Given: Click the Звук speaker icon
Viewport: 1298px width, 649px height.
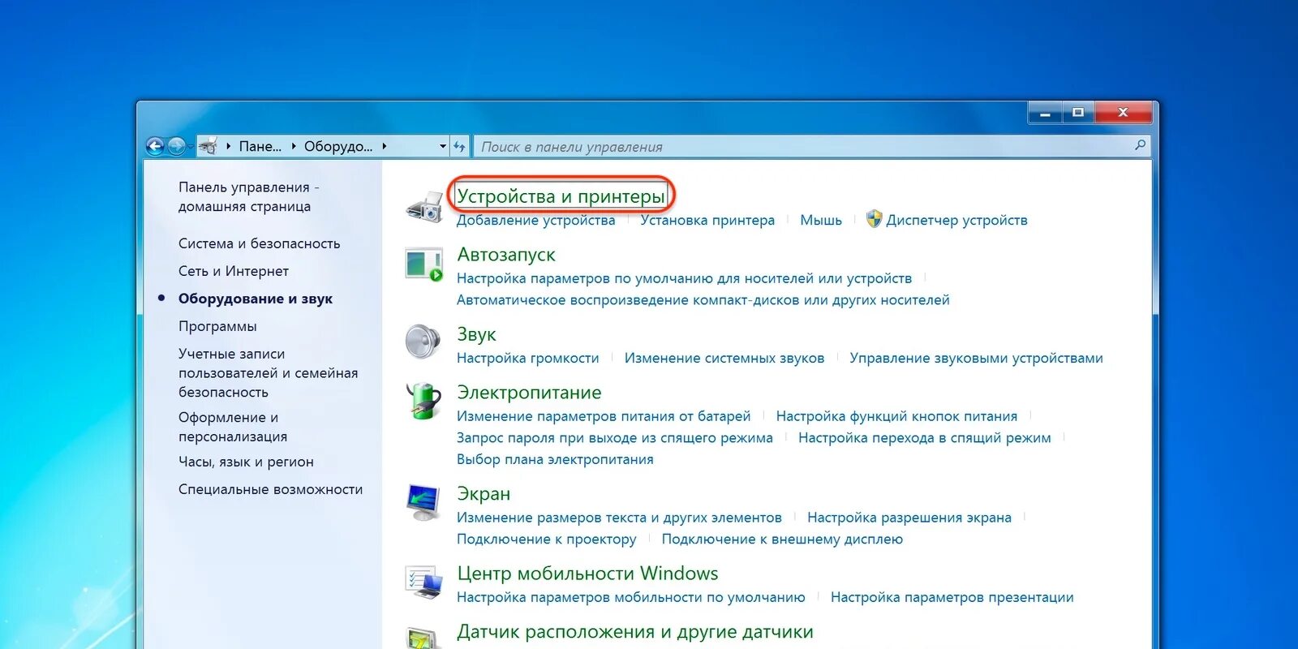Looking at the screenshot, I should click(x=423, y=342).
